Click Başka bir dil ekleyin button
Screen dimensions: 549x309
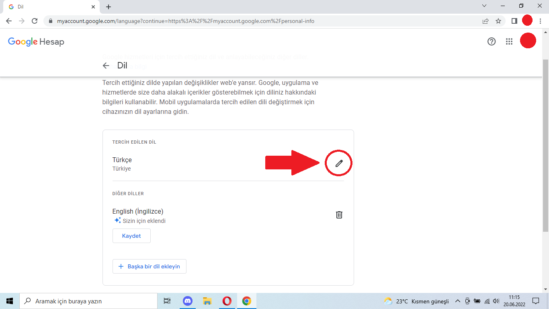[x=149, y=266]
